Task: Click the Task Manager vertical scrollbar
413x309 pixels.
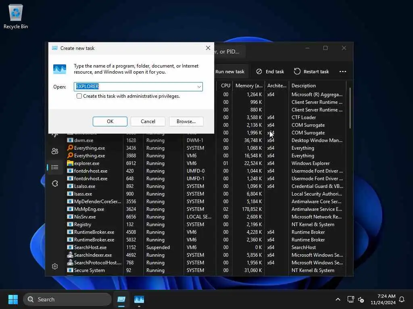Action: coord(350,108)
